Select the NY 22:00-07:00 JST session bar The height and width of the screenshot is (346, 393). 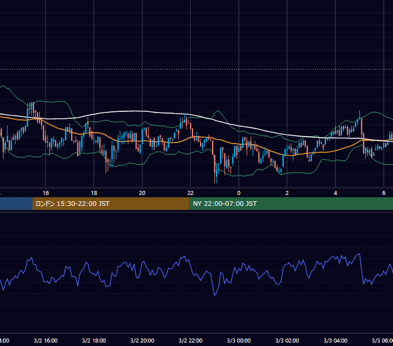coord(291,204)
